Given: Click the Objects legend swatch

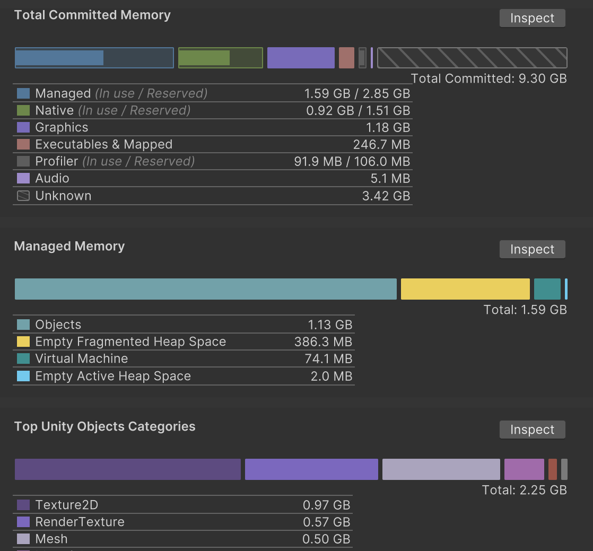Looking at the screenshot, I should pos(23,324).
